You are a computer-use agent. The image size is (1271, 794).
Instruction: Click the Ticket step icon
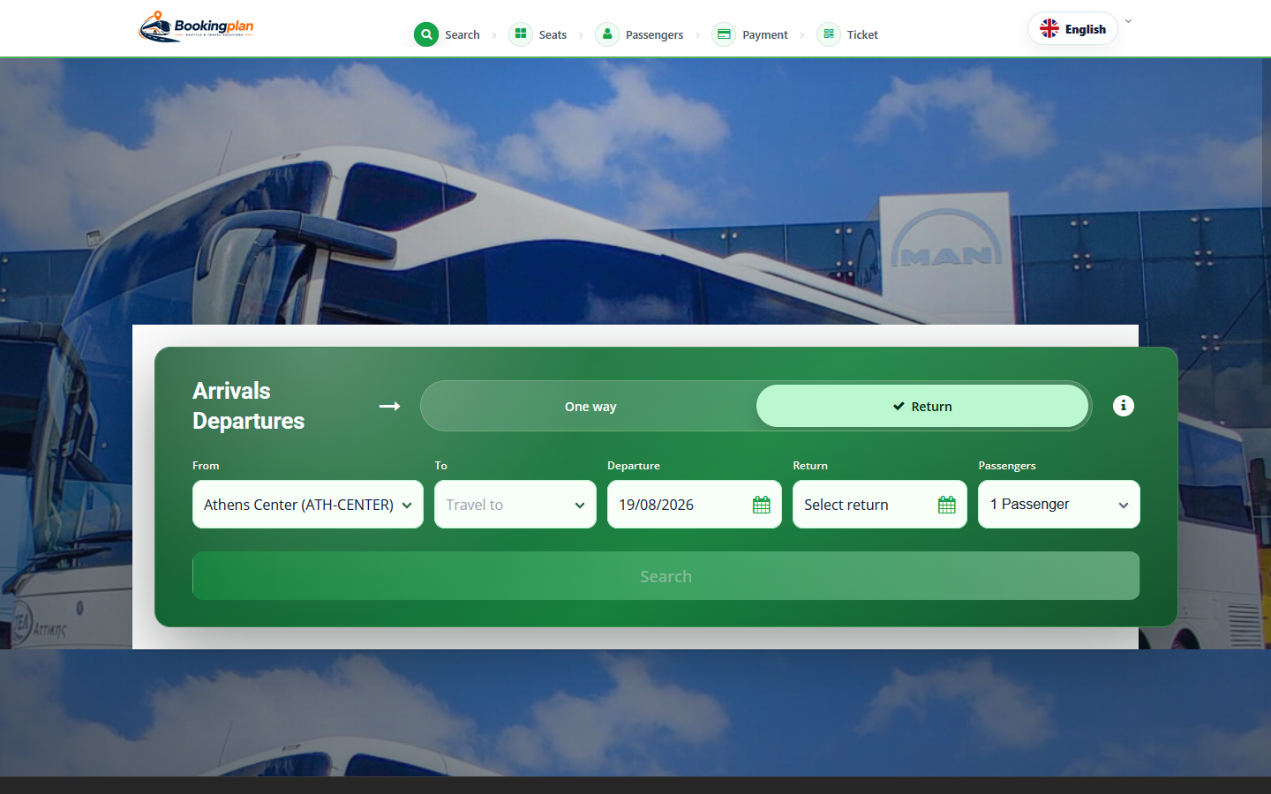tap(829, 34)
